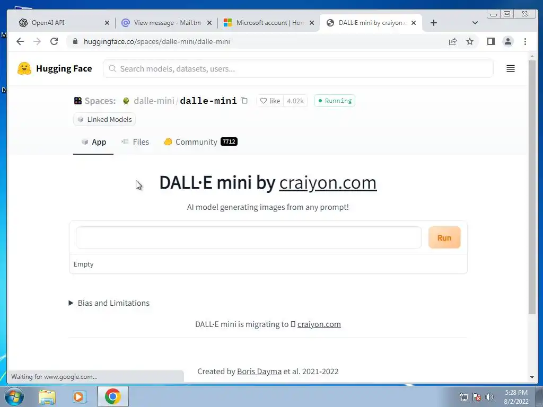Screen dimensions: 543x407
Task: Click the padlock site info icon
Action: point(75,41)
